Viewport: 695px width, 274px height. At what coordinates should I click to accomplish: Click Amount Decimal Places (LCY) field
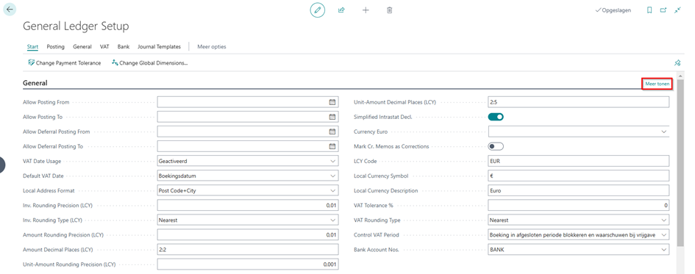[x=248, y=250]
